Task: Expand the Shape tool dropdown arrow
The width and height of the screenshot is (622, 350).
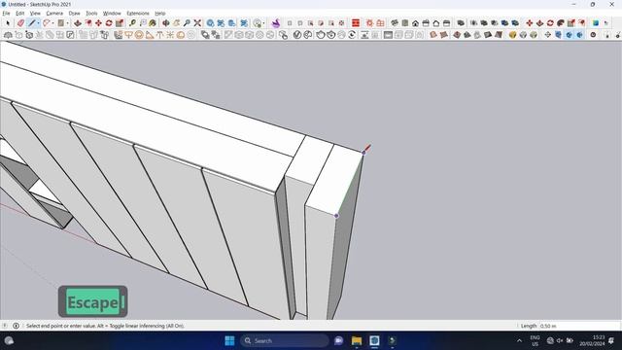Action: click(x=67, y=23)
